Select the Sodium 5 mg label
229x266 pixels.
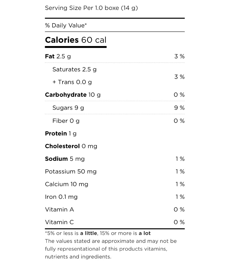[65, 159]
